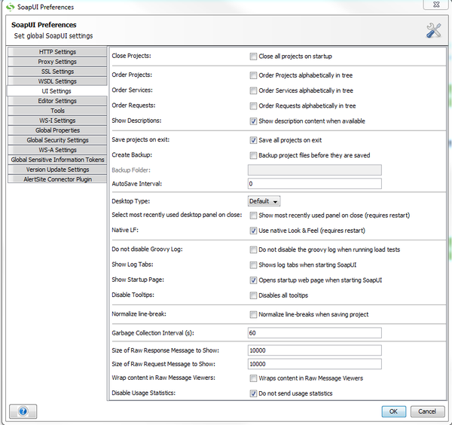This screenshot has width=452, height=425.
Task: Enable Disables all tooltips checkbox
Action: (x=253, y=295)
